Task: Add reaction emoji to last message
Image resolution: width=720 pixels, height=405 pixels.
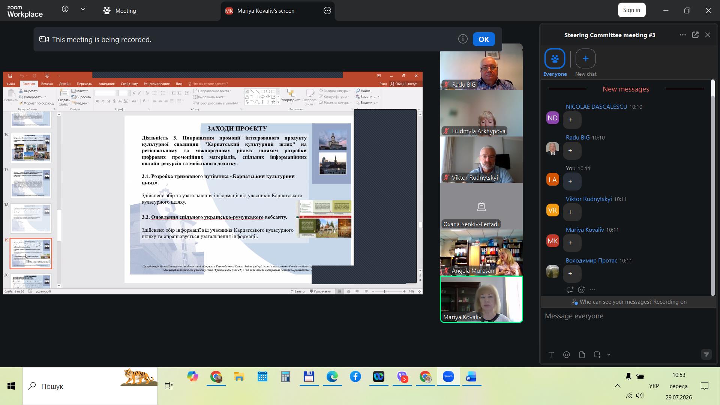Action: [x=582, y=290]
